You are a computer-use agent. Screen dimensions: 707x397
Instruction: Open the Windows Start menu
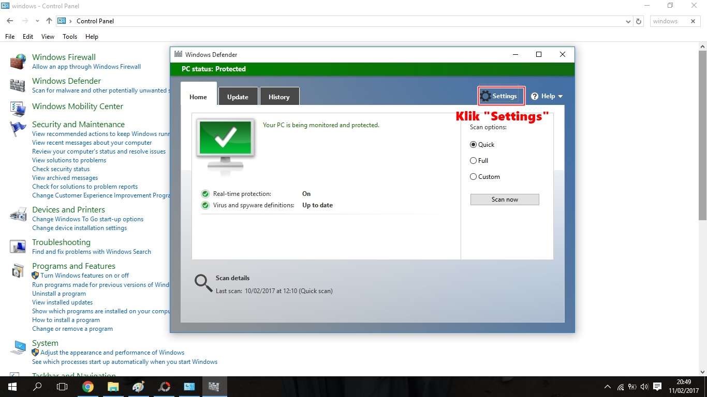11,387
